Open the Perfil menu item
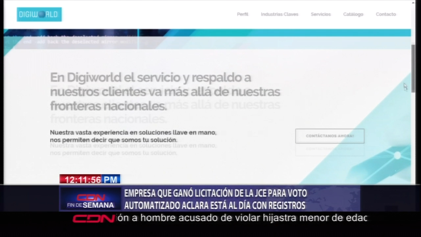Screen dimensions: 421x237 242,14
